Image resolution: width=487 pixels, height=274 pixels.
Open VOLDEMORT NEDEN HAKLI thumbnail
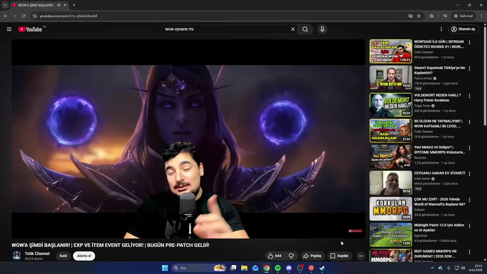coord(391,105)
